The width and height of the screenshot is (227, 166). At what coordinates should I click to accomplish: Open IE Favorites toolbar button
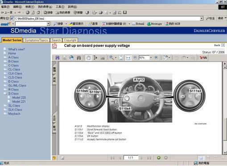click(63, 12)
